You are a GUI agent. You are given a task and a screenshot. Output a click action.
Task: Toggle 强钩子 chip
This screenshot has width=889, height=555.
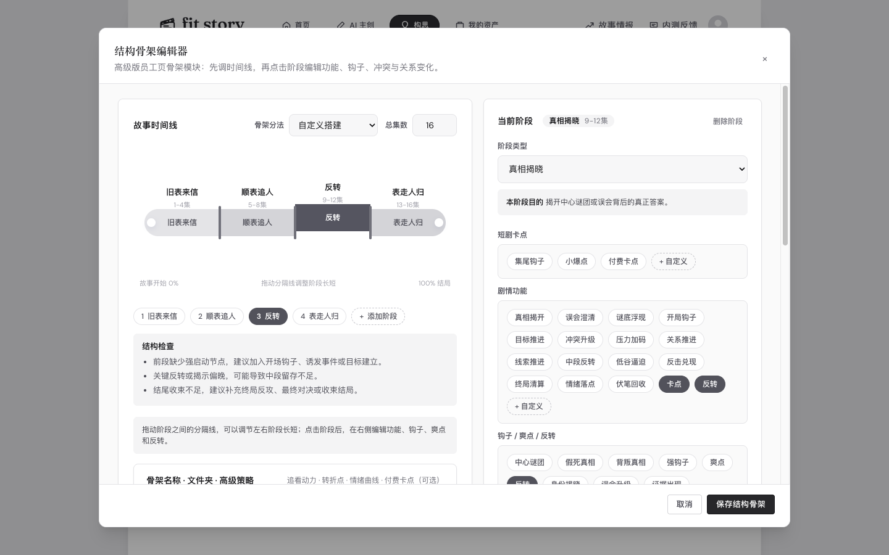[x=678, y=462]
